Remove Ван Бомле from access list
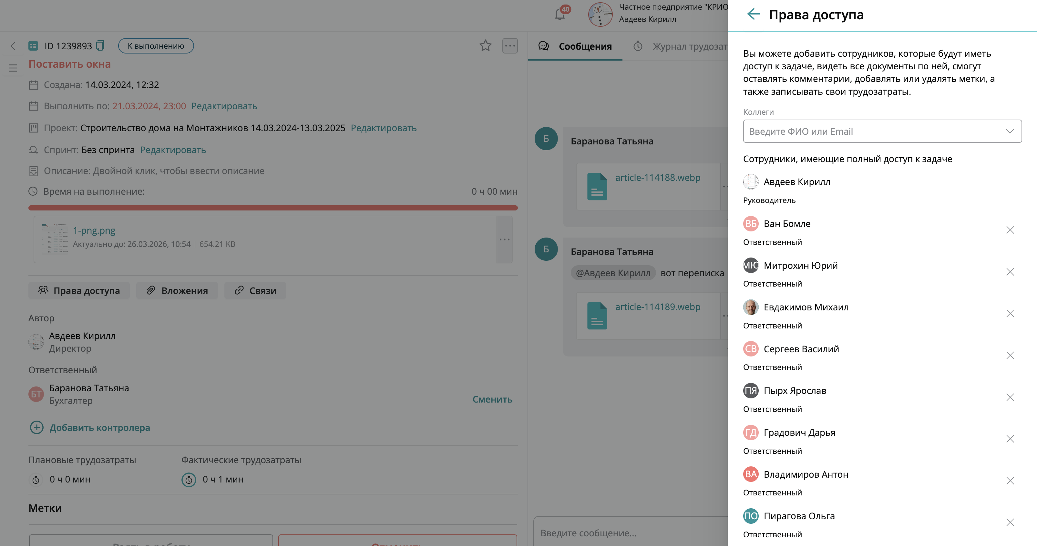The image size is (1037, 546). pos(1010,230)
